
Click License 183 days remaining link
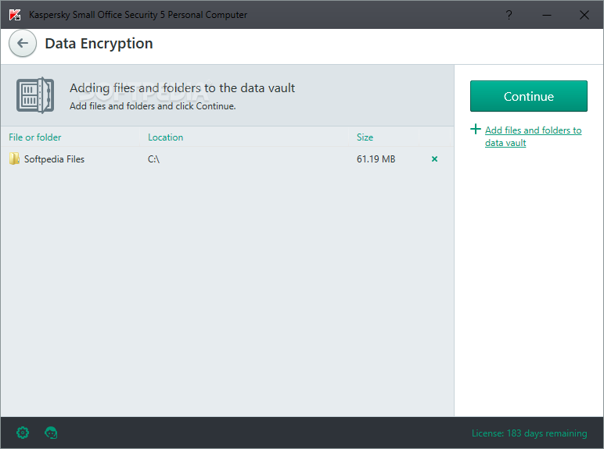point(529,433)
